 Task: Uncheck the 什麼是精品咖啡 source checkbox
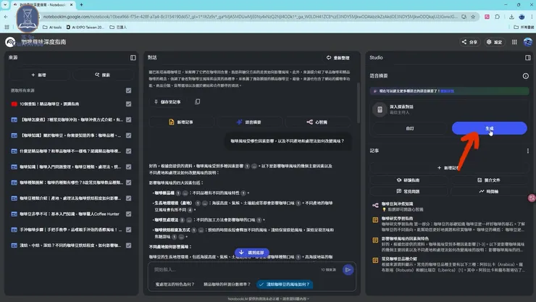(128, 151)
